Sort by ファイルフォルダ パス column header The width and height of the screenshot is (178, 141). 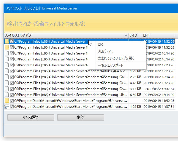(x=66, y=36)
